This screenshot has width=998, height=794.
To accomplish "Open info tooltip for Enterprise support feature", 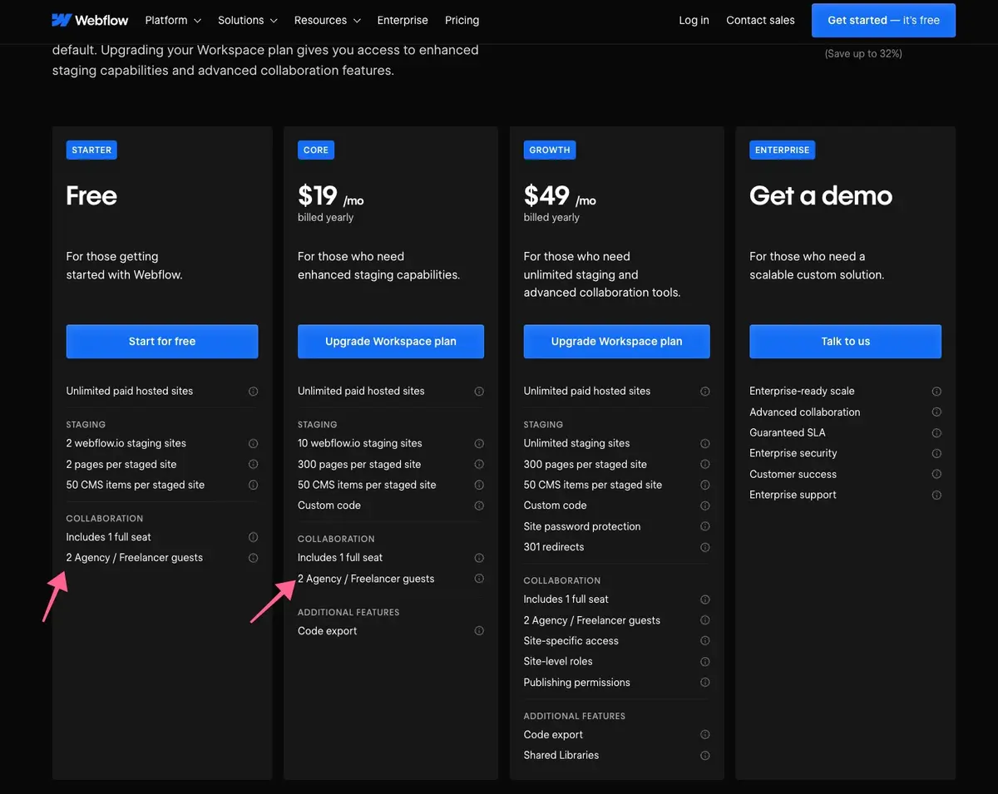I will (x=936, y=495).
